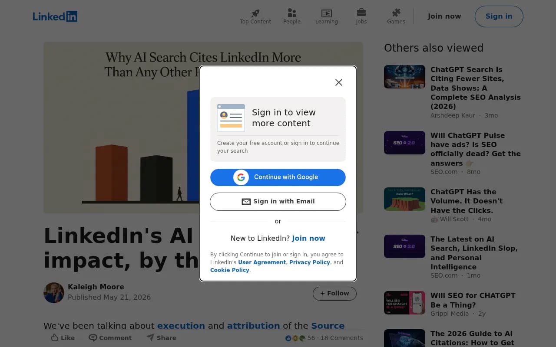Image resolution: width=556 pixels, height=347 pixels.
Task: Open The 2026 Guide to AI Citations
Action: pyautogui.click(x=473, y=338)
